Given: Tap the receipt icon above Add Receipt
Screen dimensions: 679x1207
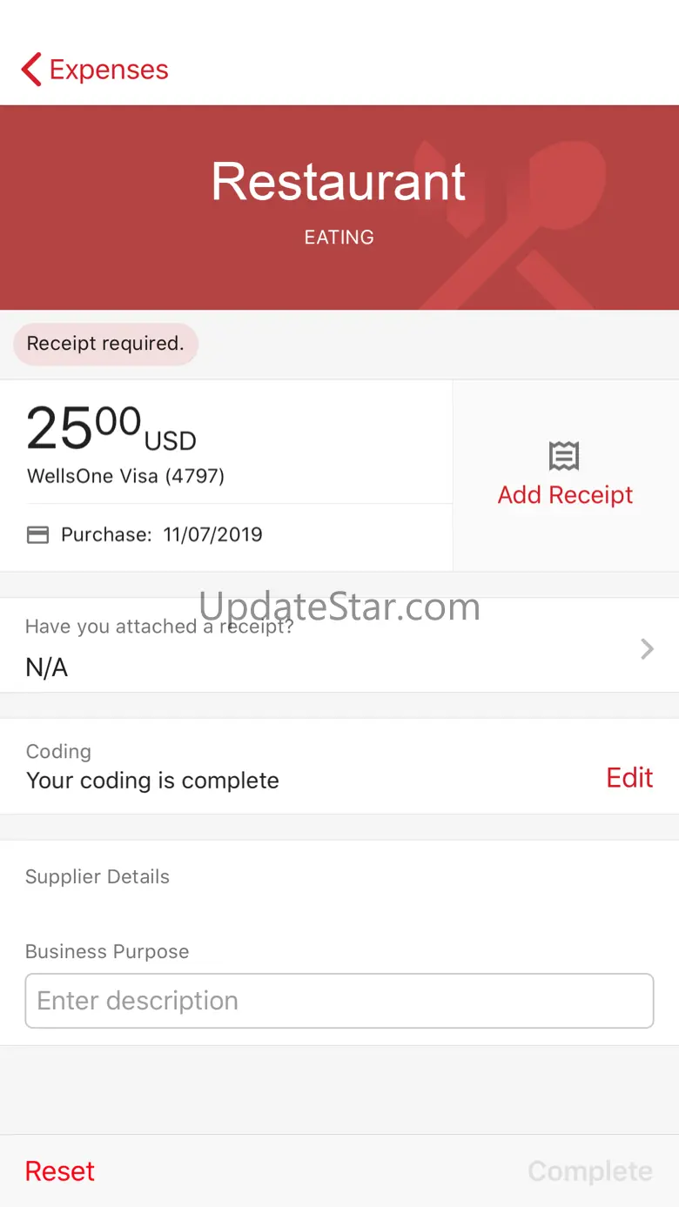Looking at the screenshot, I should 564,455.
